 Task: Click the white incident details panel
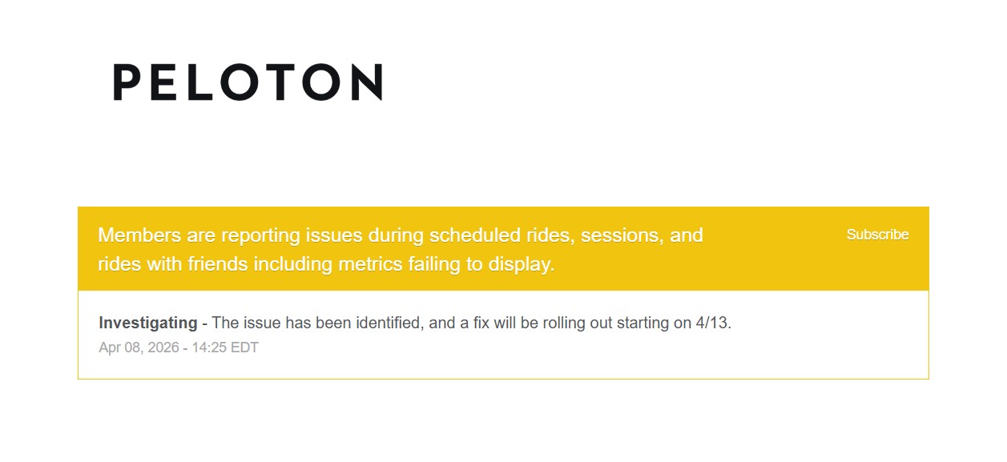pos(503,334)
